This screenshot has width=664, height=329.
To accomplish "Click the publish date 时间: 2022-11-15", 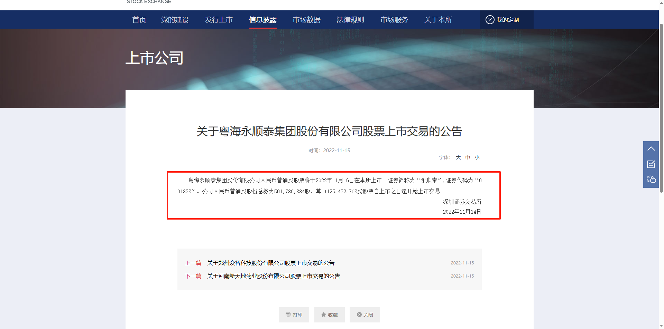I will (x=329, y=151).
